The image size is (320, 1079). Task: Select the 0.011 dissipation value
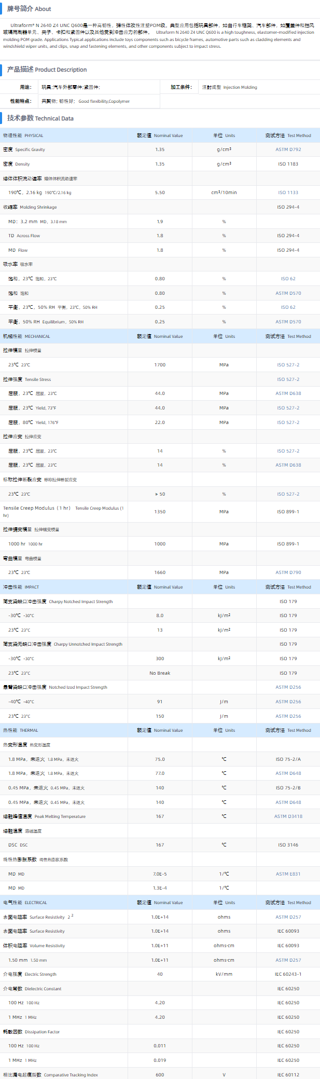tap(160, 1046)
